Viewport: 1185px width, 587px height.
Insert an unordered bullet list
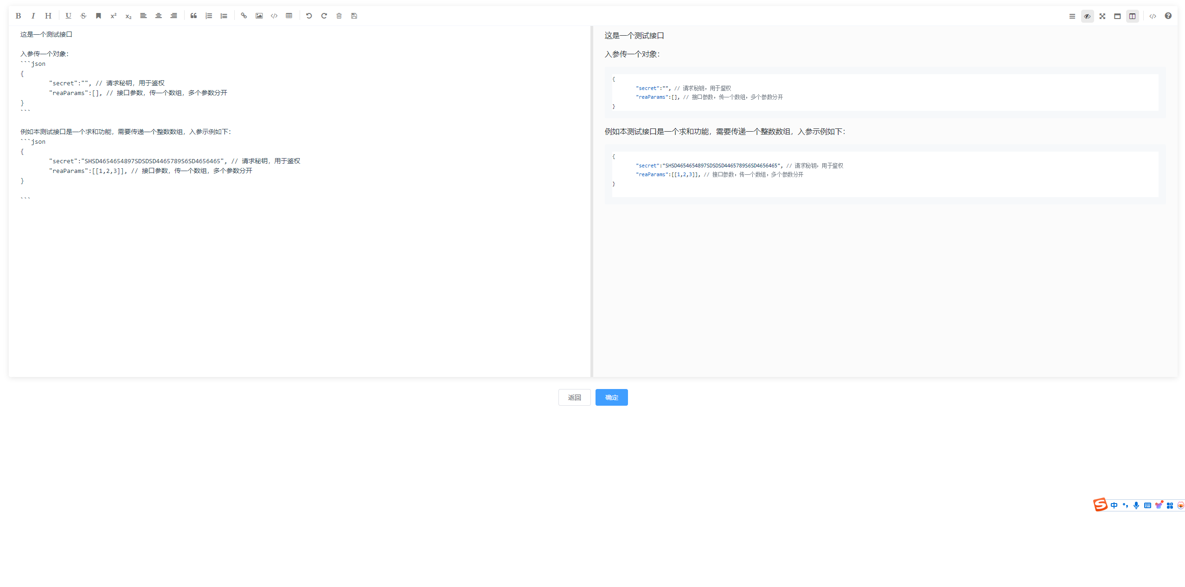pos(224,16)
